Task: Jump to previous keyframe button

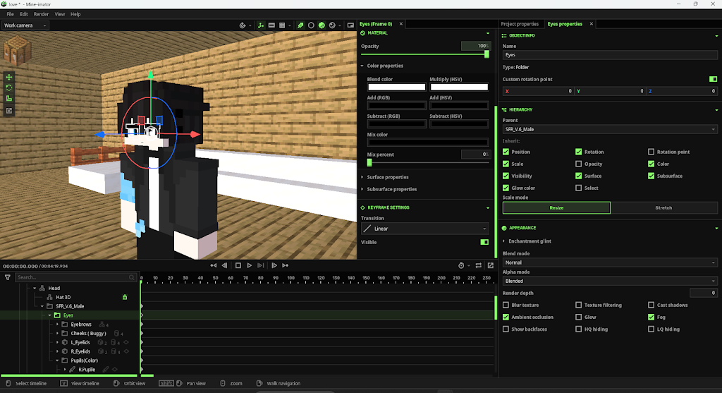Action: pyautogui.click(x=213, y=265)
